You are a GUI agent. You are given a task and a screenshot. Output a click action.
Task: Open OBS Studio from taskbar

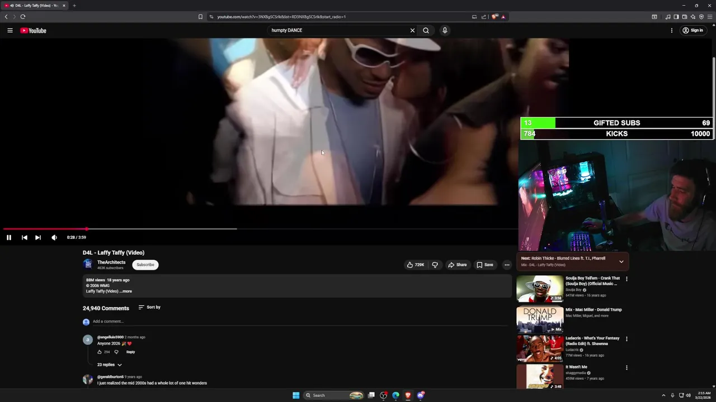(384, 395)
